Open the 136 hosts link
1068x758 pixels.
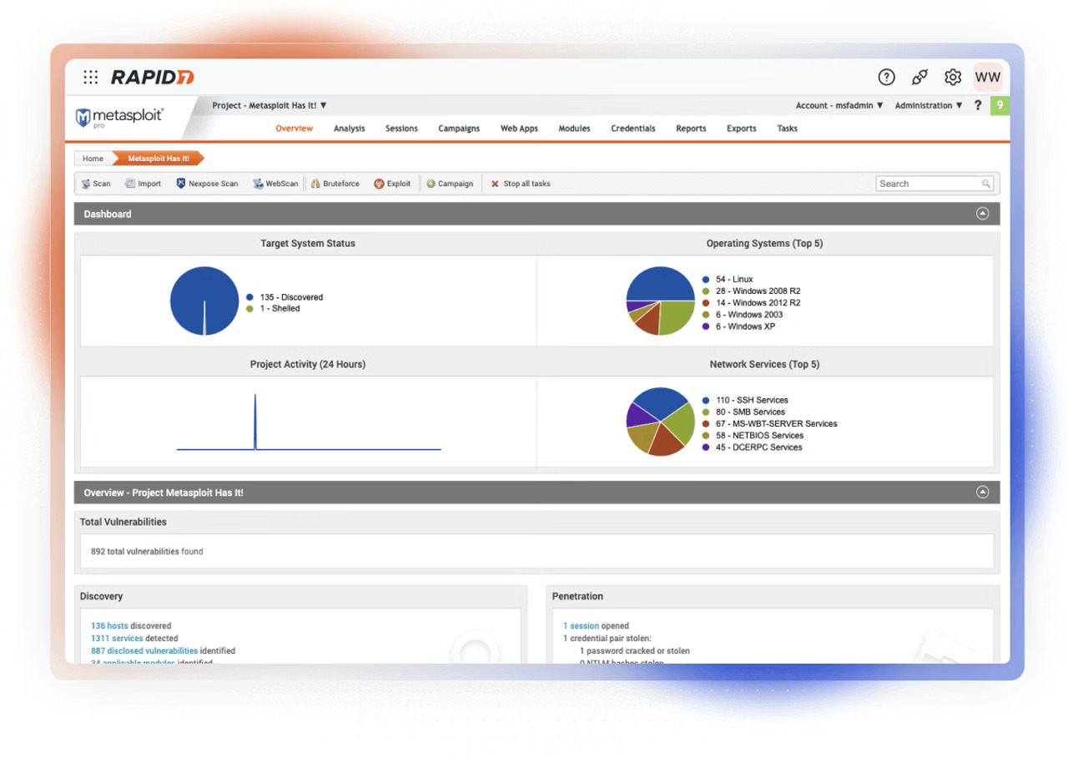click(x=109, y=626)
